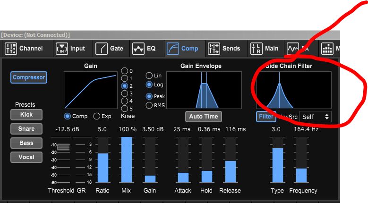
Task: Click the 5.0 ratio value
Action: point(102,129)
